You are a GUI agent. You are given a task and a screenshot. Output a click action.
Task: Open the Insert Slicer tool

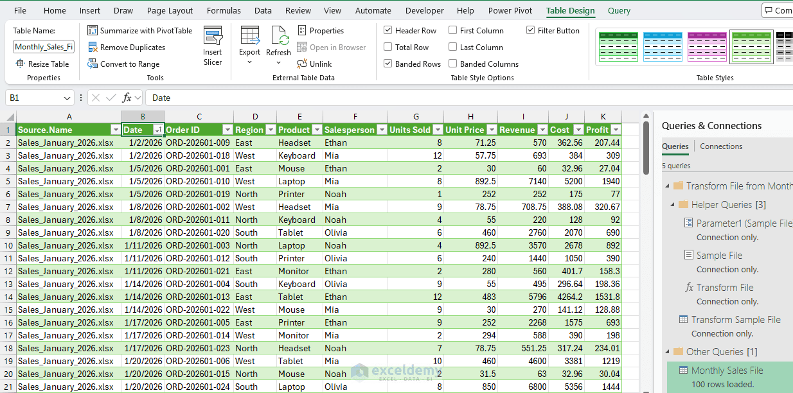213,46
